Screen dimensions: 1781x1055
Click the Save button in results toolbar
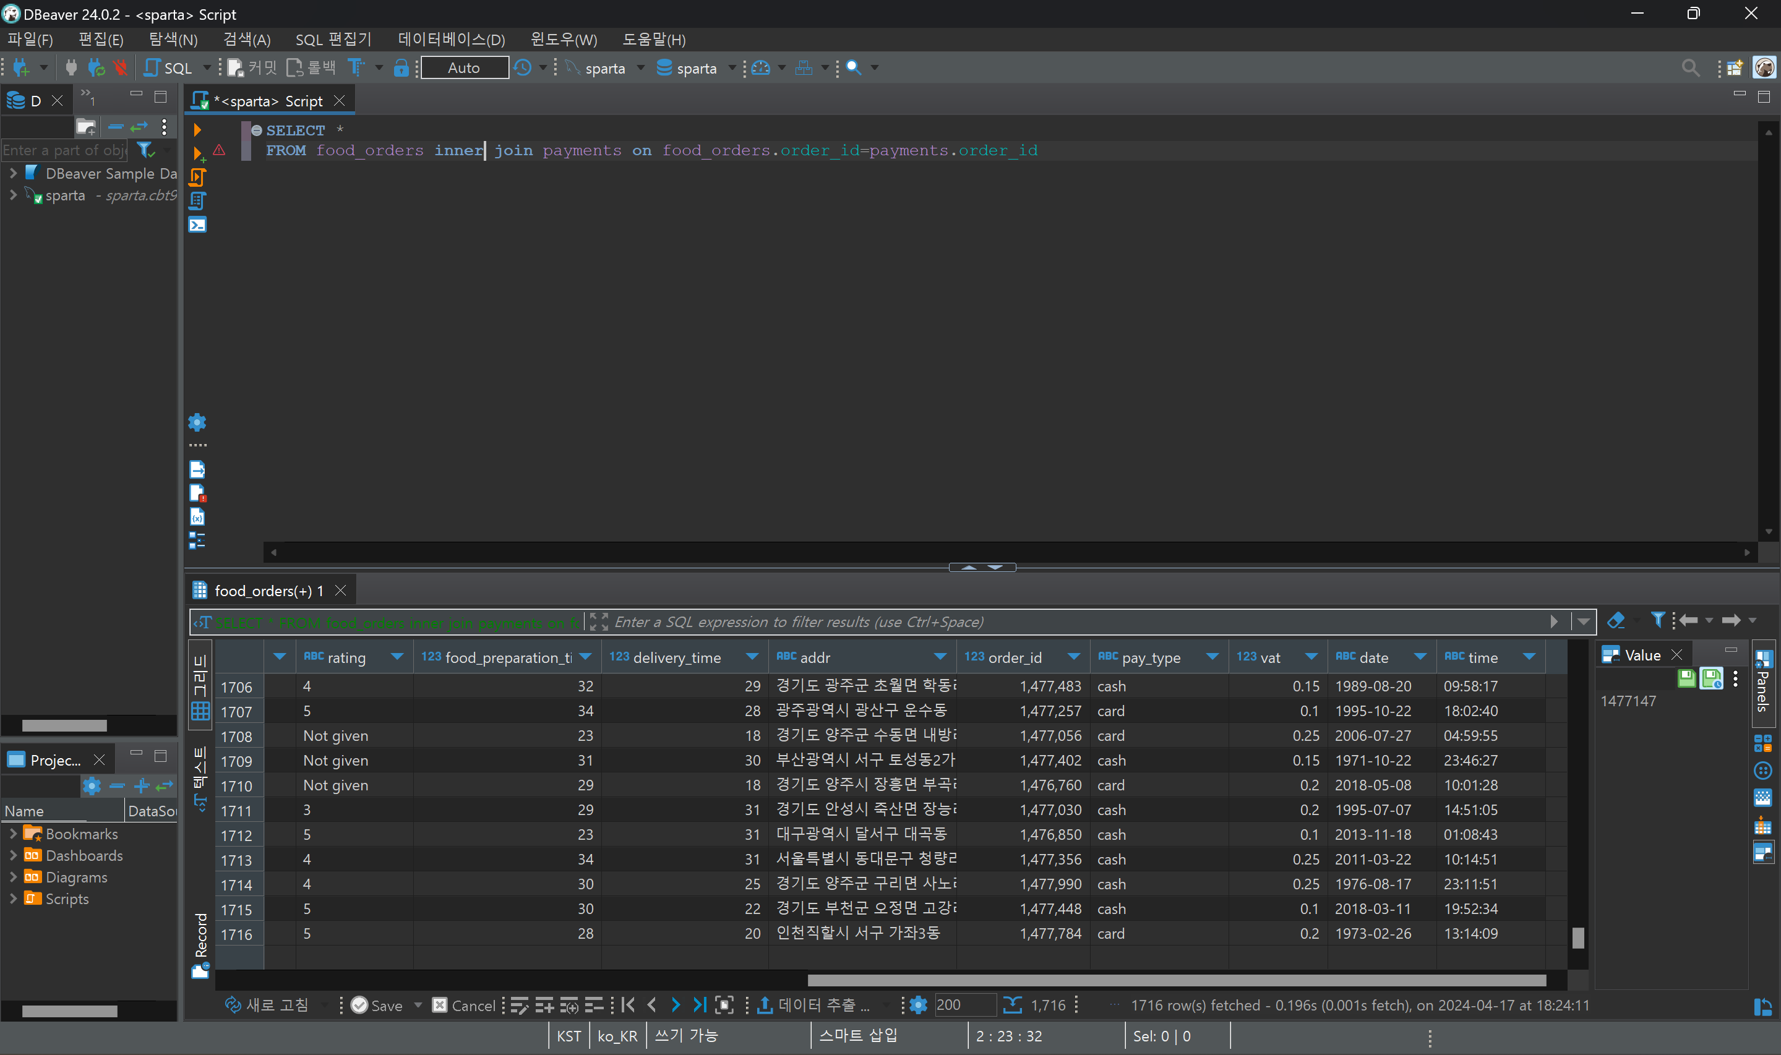click(x=377, y=1004)
